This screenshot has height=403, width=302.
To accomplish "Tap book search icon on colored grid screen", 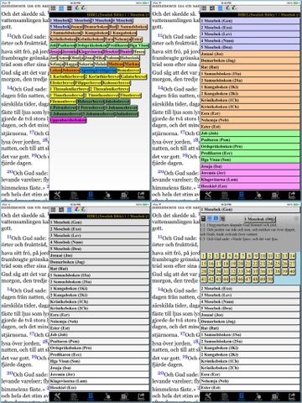I will point(124,195).
